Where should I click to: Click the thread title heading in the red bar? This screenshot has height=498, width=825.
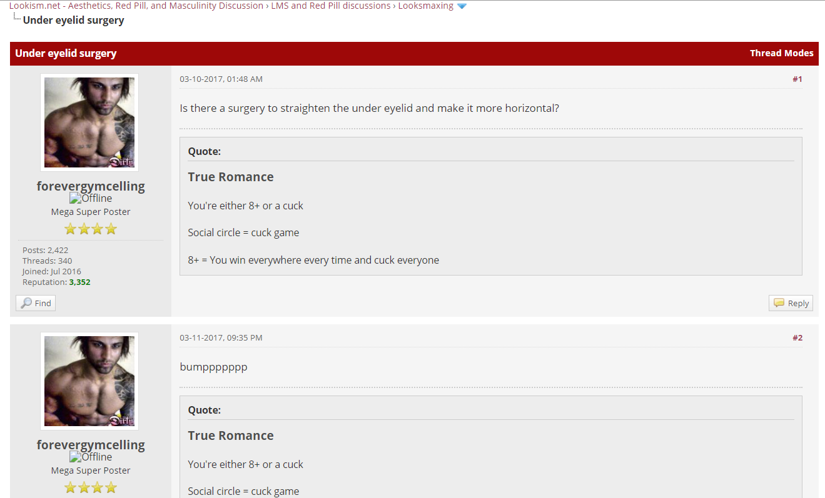point(66,53)
